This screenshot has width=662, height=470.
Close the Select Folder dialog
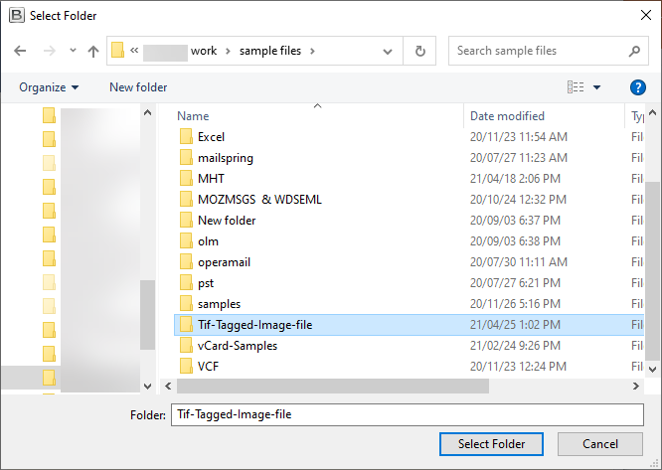(645, 16)
